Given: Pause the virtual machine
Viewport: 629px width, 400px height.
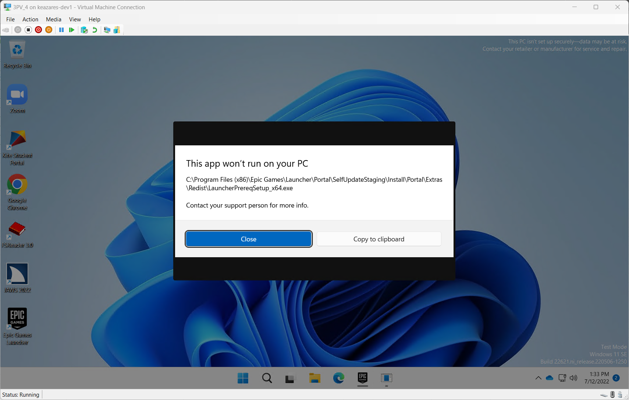Looking at the screenshot, I should pyautogui.click(x=61, y=30).
